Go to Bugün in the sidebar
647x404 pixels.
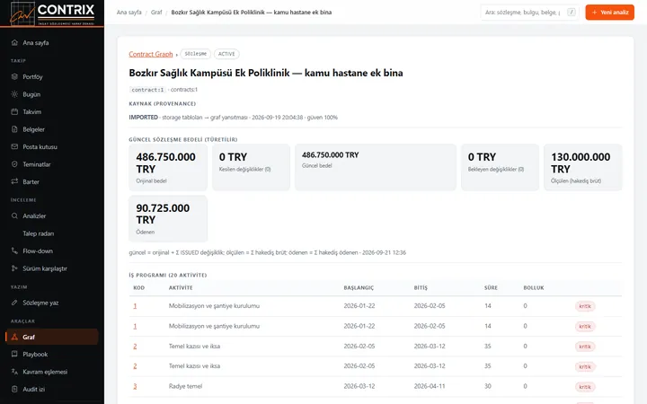52,94
